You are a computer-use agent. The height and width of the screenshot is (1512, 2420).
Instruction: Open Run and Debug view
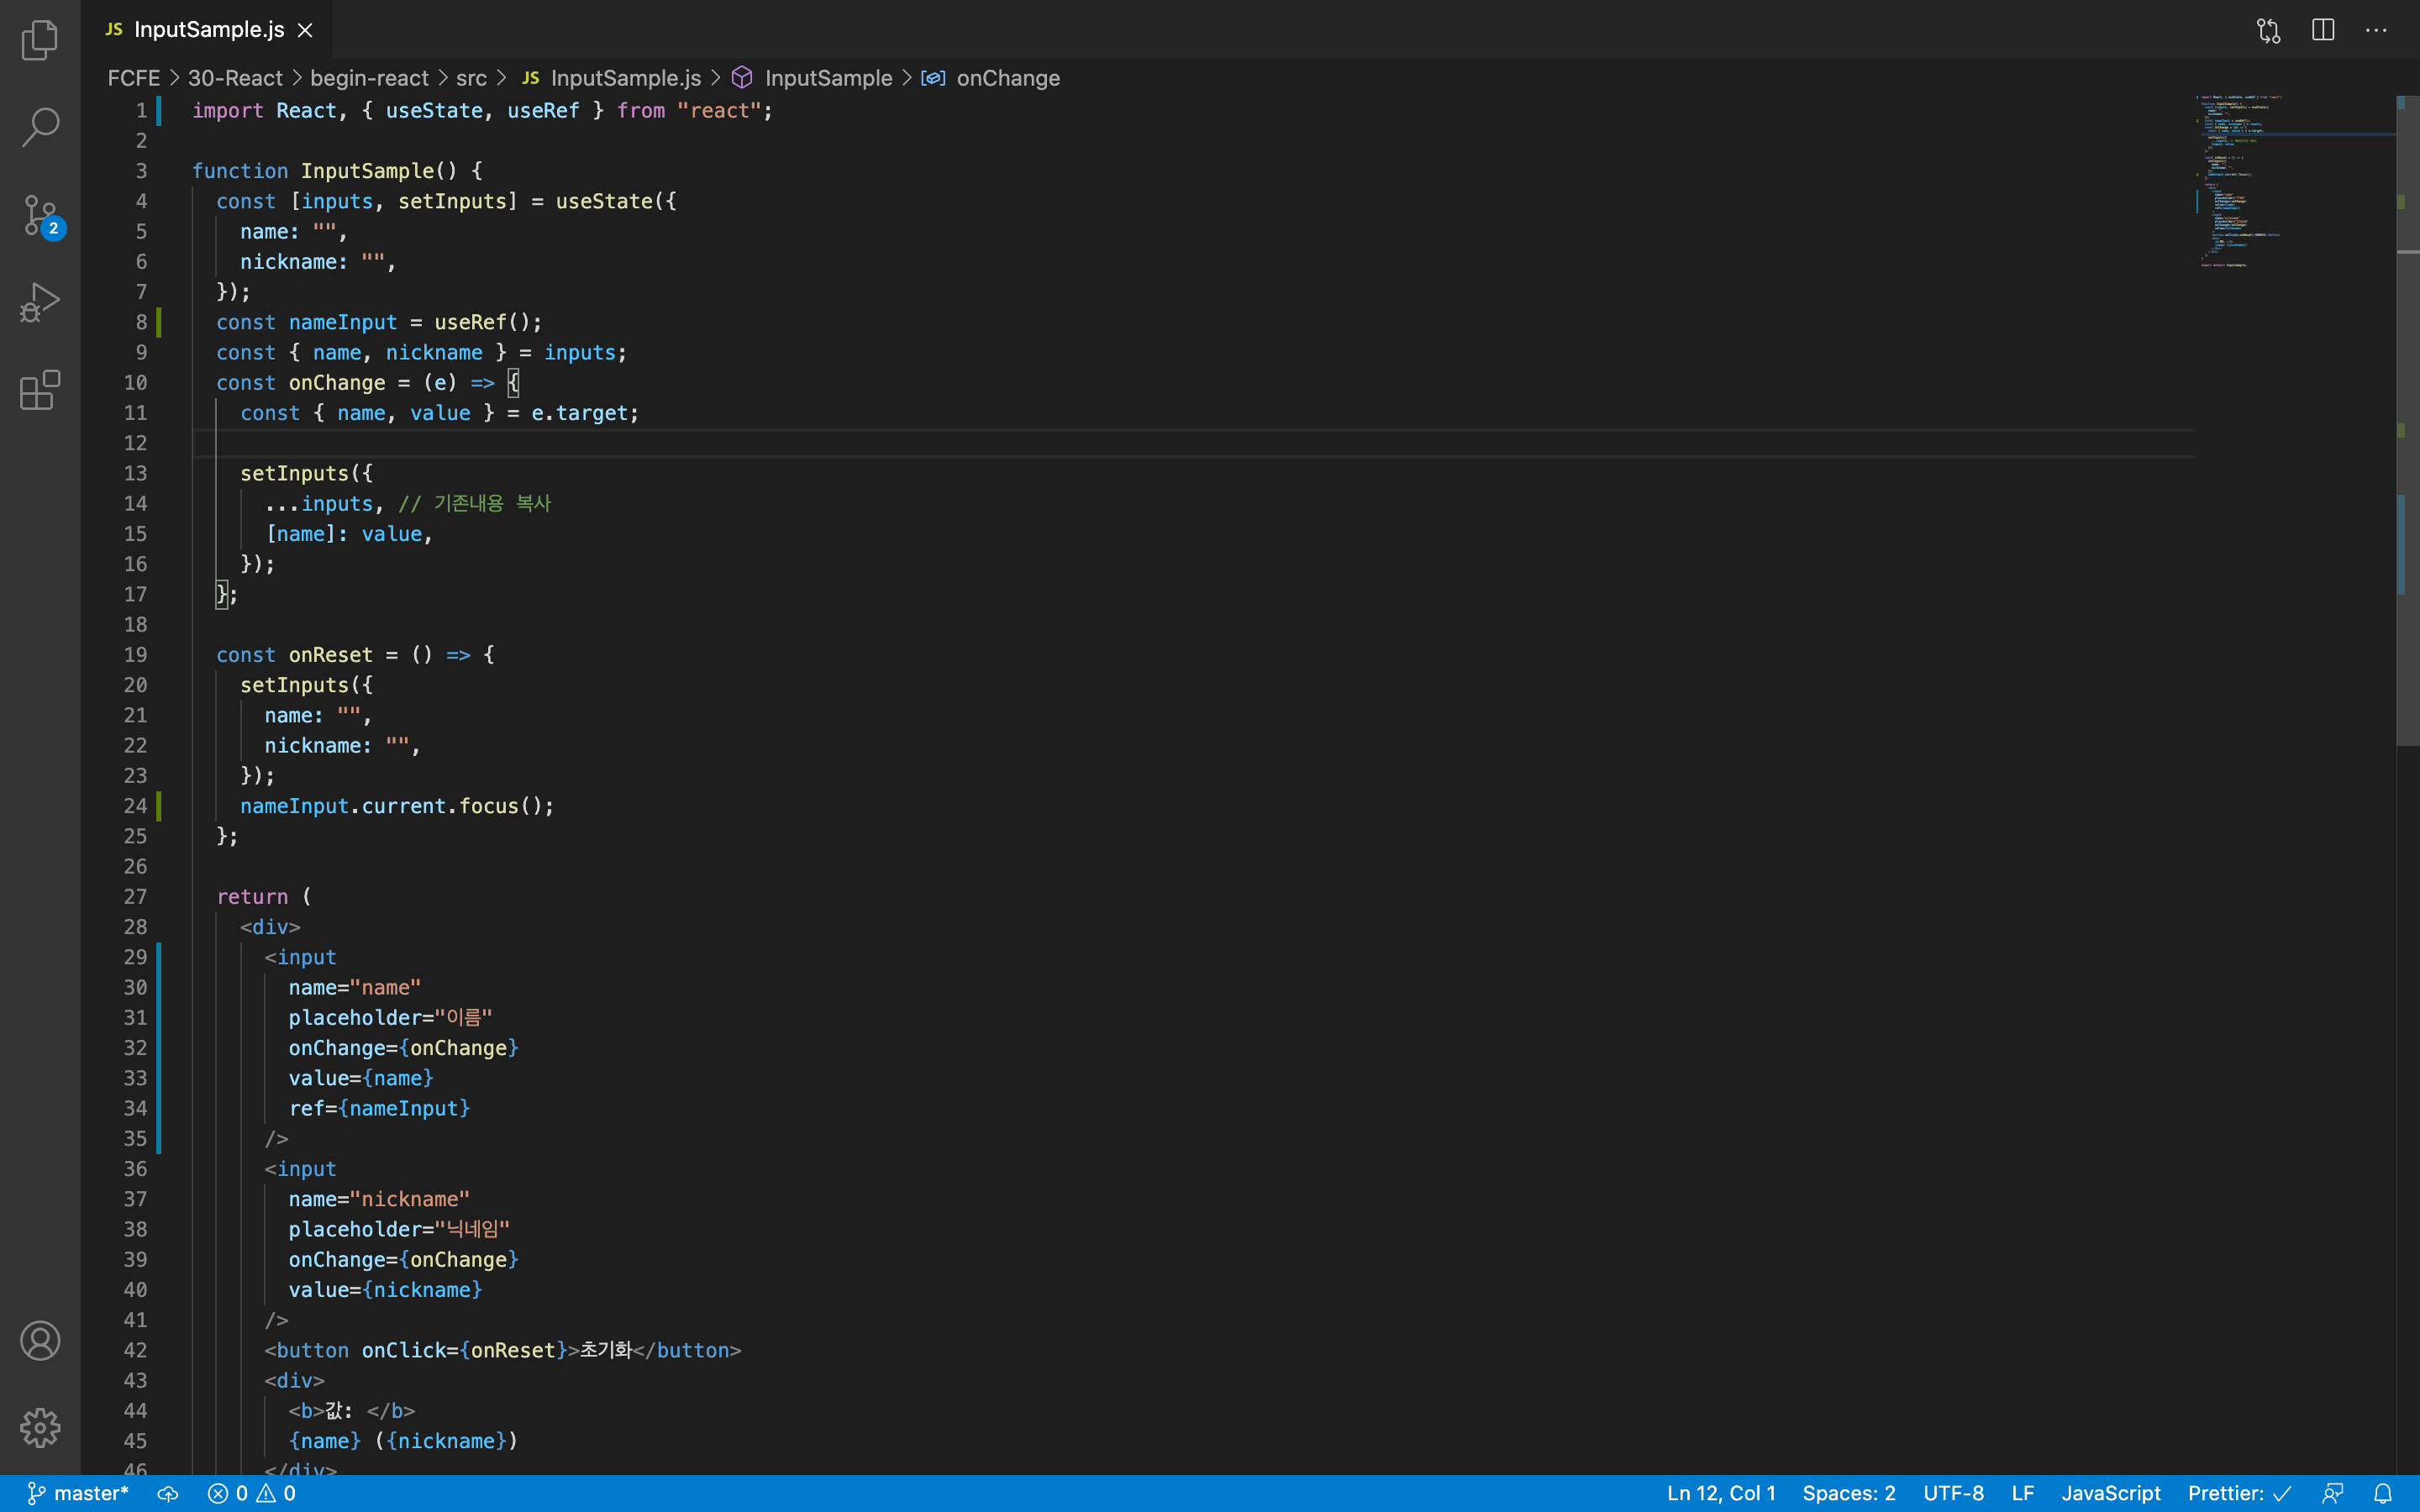pyautogui.click(x=40, y=302)
